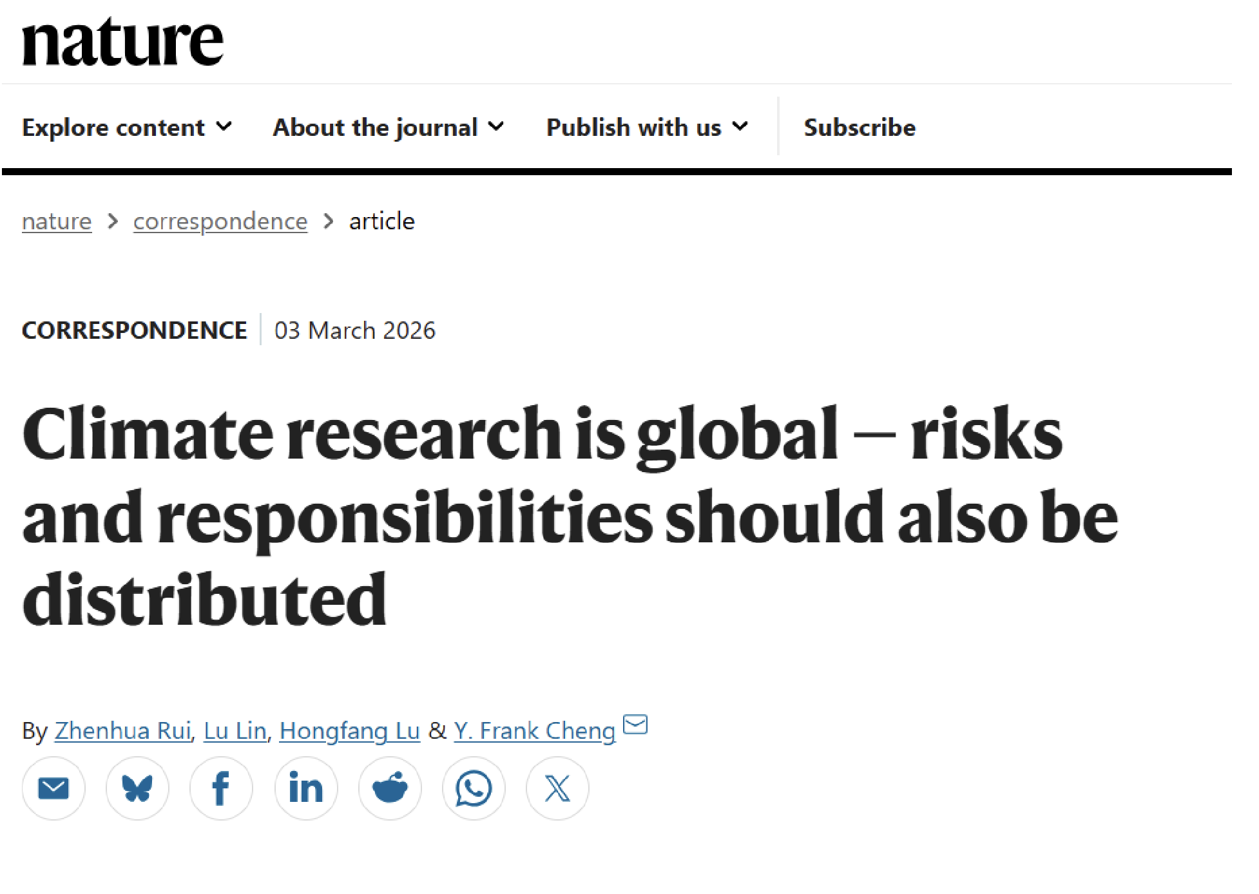Share article on Facebook
Screen dimensions: 1259x894
pos(221,788)
